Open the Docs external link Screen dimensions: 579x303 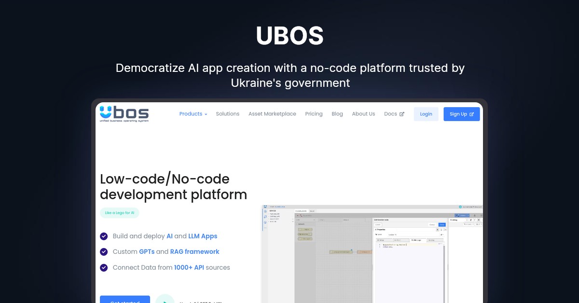[x=394, y=114]
